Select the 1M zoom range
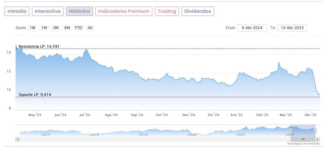Viewport: 326px width, 150px height. click(44, 28)
